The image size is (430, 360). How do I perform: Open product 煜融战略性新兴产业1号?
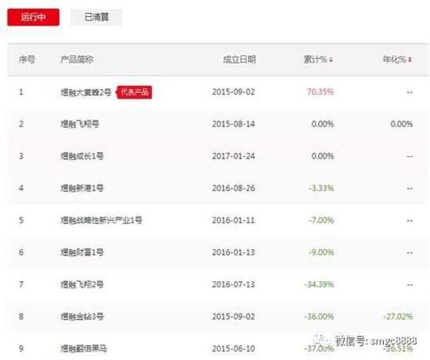[101, 220]
